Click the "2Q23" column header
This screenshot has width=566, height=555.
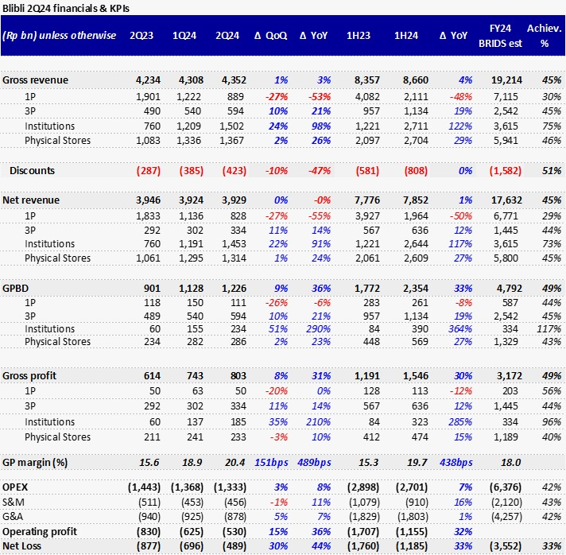click(141, 36)
